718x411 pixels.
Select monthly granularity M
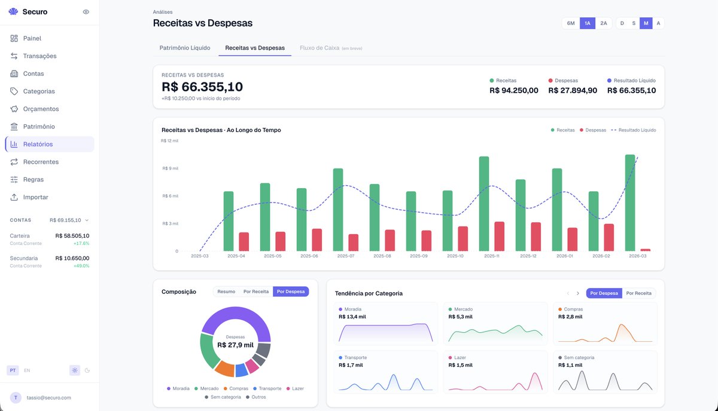pos(646,23)
